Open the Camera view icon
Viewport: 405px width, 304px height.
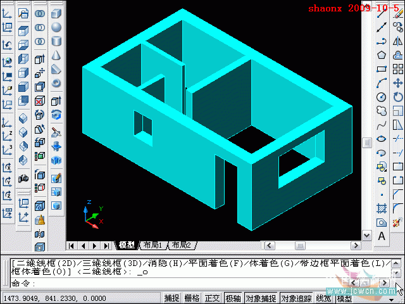23,178
